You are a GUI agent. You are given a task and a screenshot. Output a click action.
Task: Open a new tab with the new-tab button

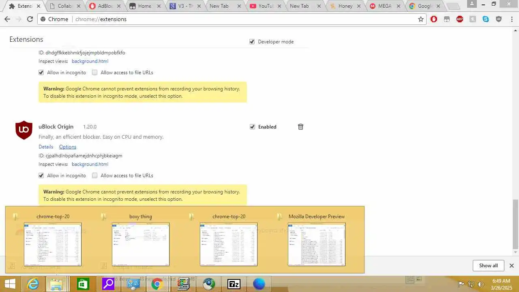453,6
